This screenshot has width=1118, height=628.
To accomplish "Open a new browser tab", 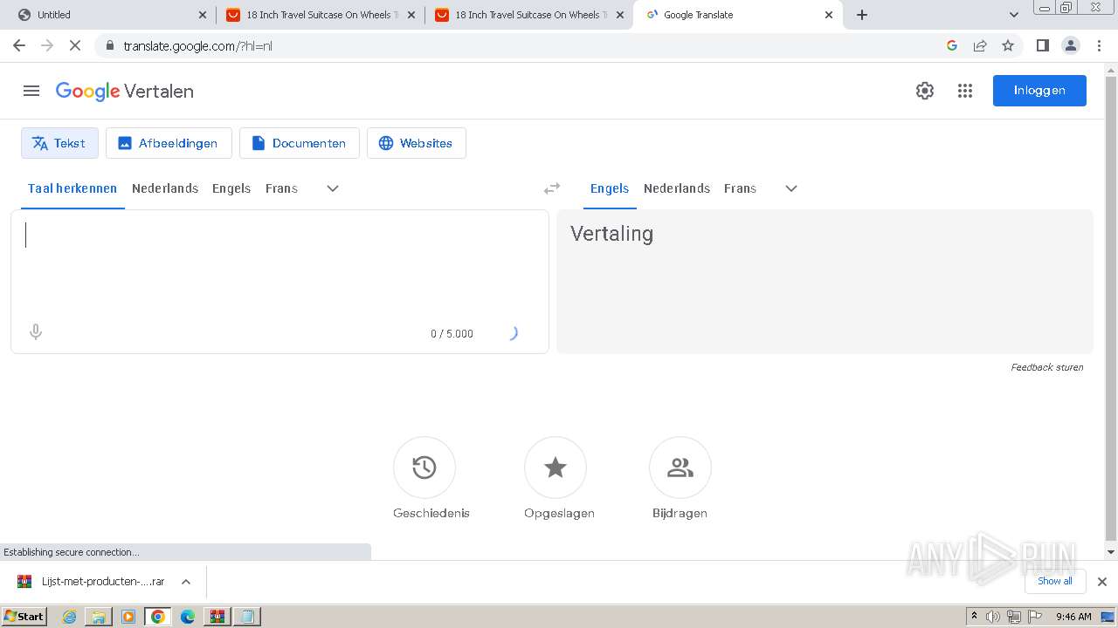I will click(862, 15).
